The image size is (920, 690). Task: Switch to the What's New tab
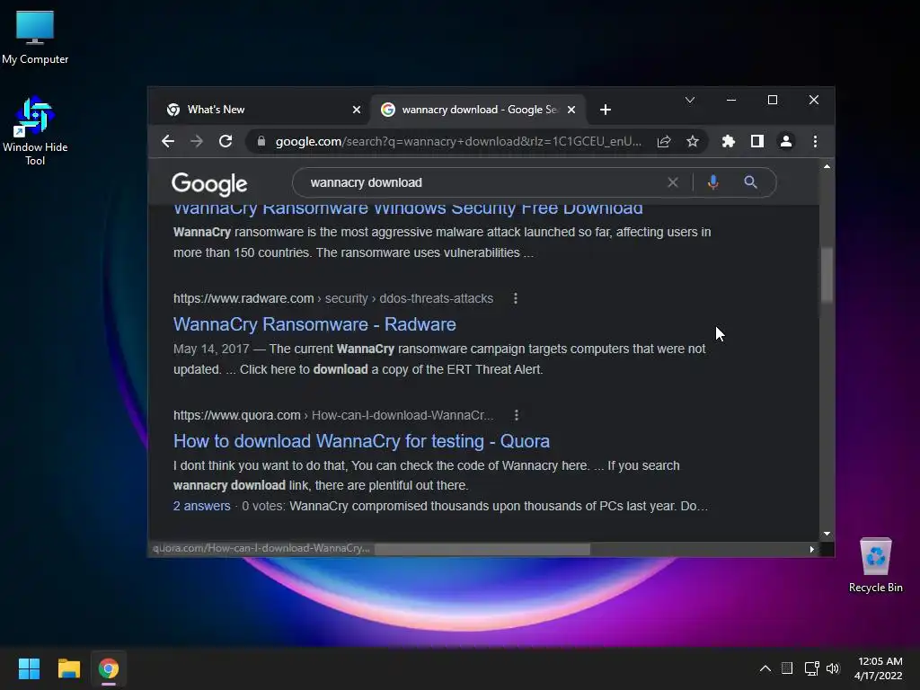click(262, 110)
